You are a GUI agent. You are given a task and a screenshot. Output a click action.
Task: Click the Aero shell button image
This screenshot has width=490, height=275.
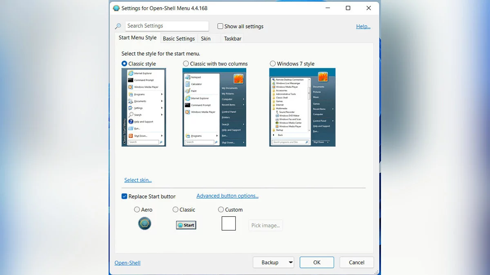[x=145, y=223]
